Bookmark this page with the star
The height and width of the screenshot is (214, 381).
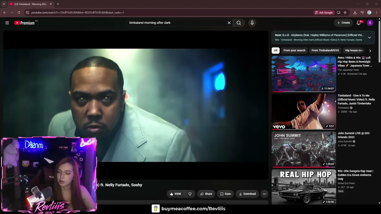345,12
